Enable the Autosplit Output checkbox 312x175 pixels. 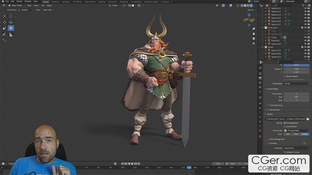[285, 152]
